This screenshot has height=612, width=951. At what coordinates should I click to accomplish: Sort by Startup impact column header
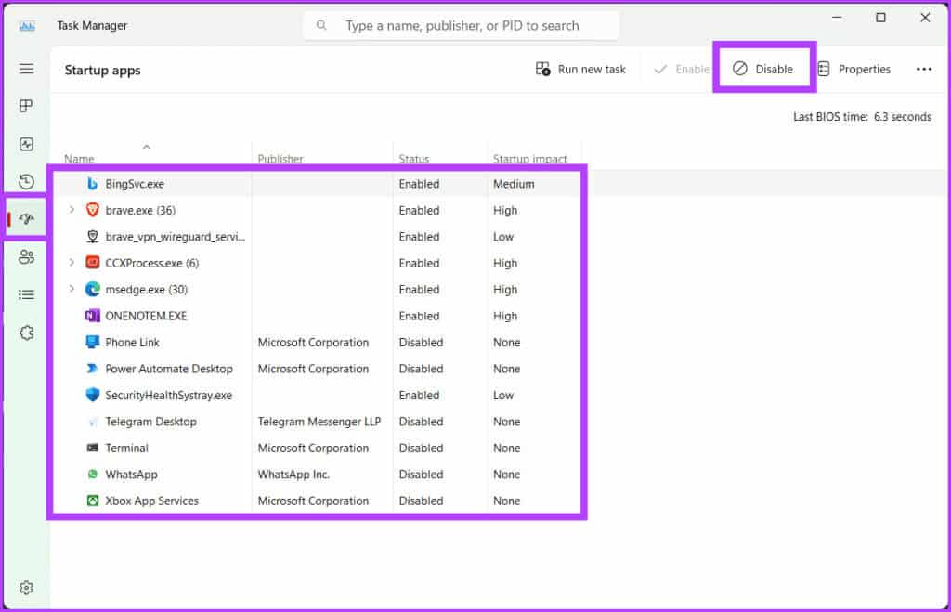click(x=529, y=159)
